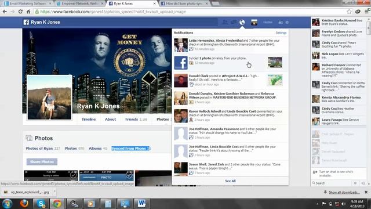Open Word from the taskbar
The width and height of the screenshot is (371, 209).
coord(141,204)
